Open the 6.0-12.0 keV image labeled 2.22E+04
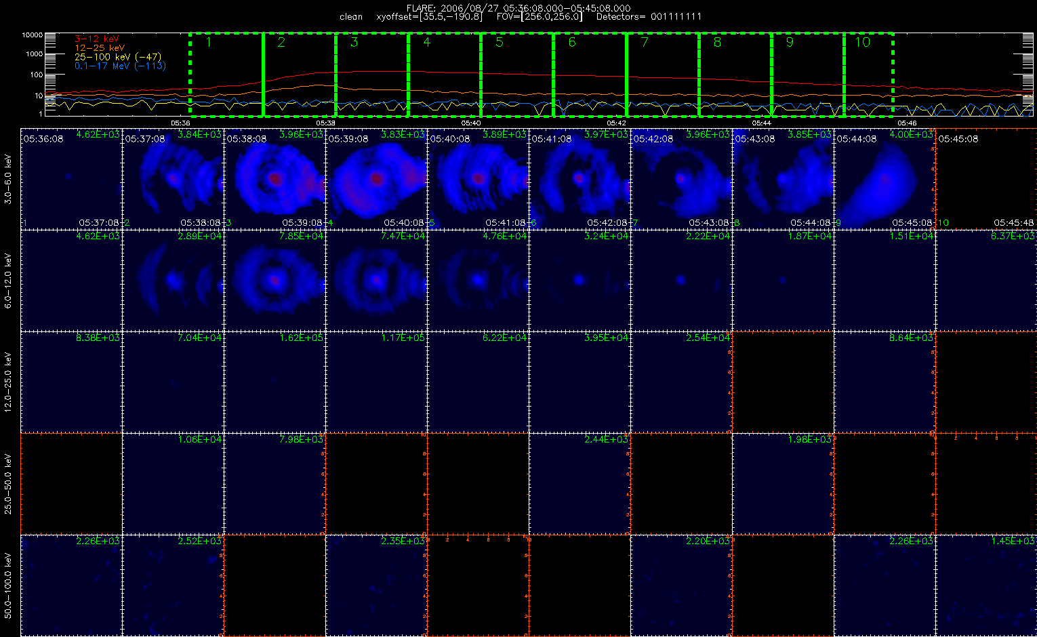Image resolution: width=1037 pixels, height=637 pixels. point(681,280)
